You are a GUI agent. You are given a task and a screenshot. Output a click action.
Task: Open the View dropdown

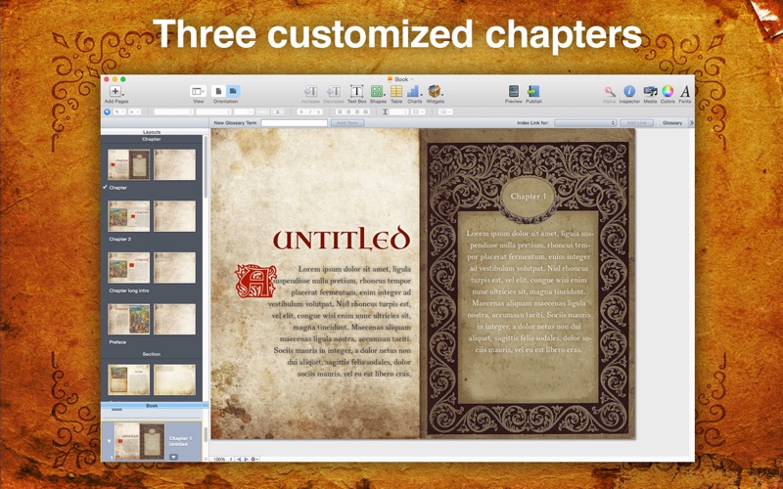(x=199, y=91)
